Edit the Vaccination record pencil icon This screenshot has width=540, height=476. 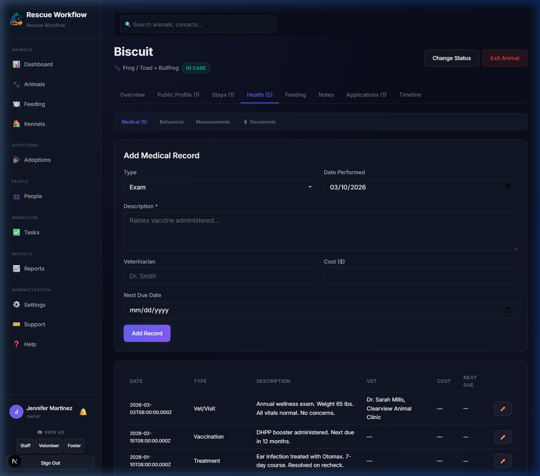pos(503,437)
